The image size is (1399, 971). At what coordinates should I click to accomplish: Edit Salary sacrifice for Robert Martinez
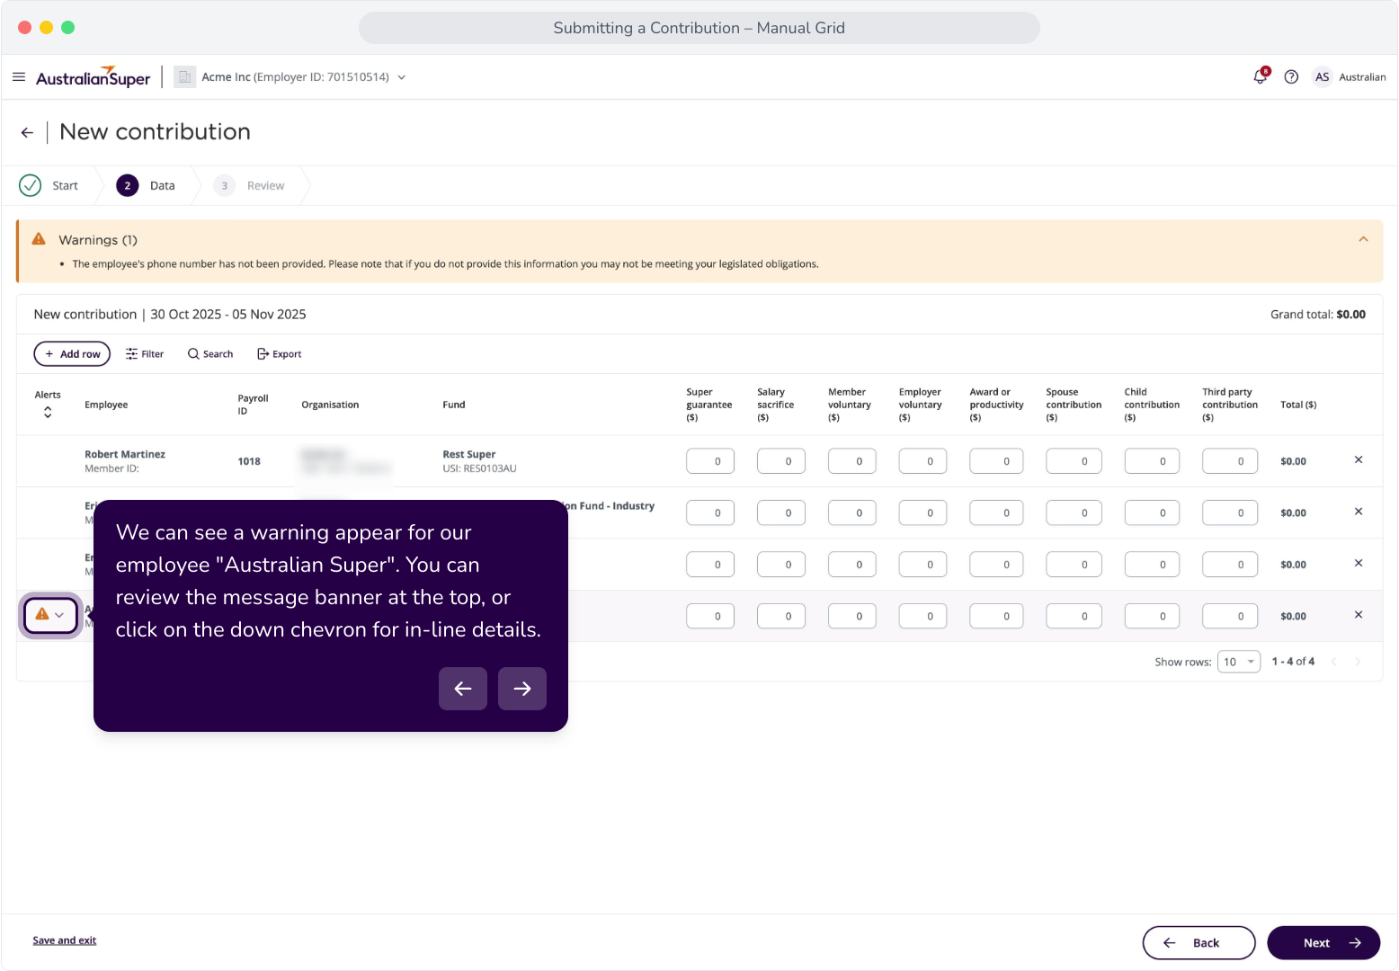781,461
